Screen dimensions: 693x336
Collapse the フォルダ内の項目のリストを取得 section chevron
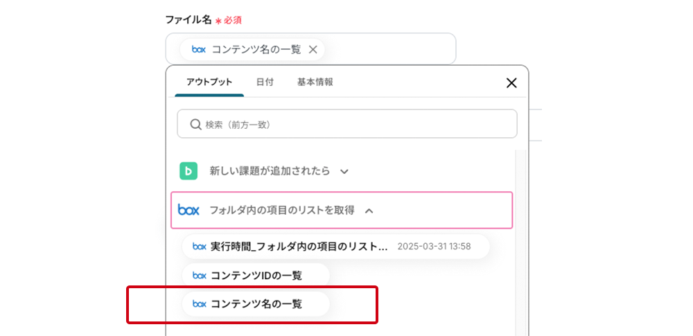pos(369,211)
